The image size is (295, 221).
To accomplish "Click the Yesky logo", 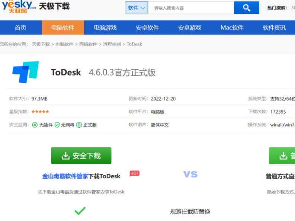I will pos(19,7).
